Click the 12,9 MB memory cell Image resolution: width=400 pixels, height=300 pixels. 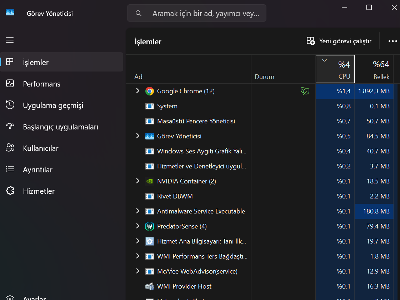pyautogui.click(x=374, y=271)
